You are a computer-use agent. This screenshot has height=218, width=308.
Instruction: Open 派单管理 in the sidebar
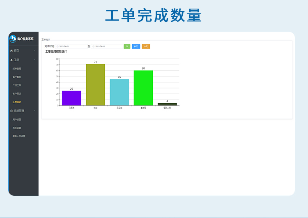pos(17,69)
